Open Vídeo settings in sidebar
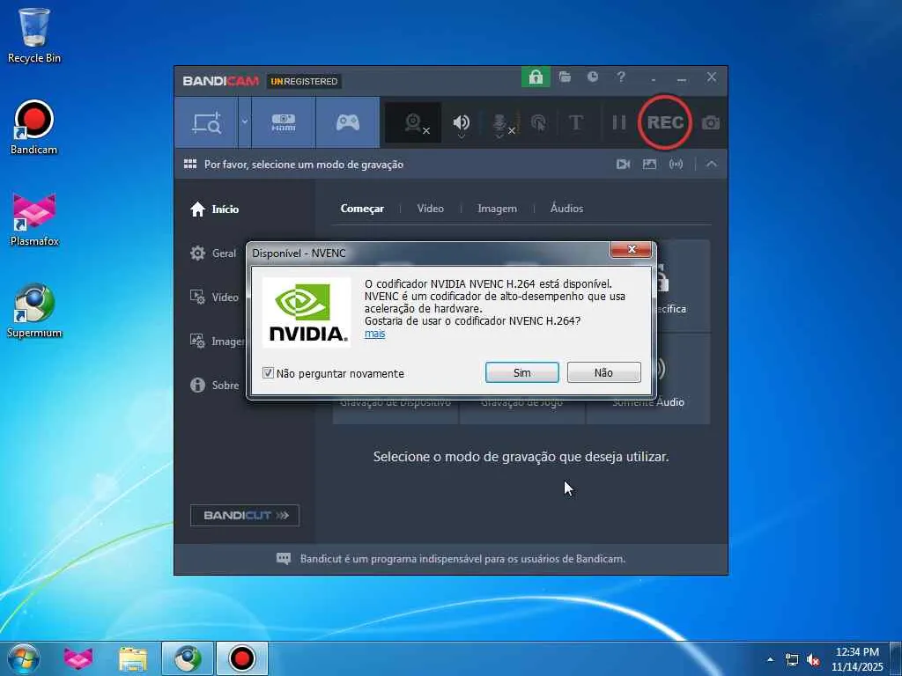The width and height of the screenshot is (902, 676). pyautogui.click(x=214, y=298)
